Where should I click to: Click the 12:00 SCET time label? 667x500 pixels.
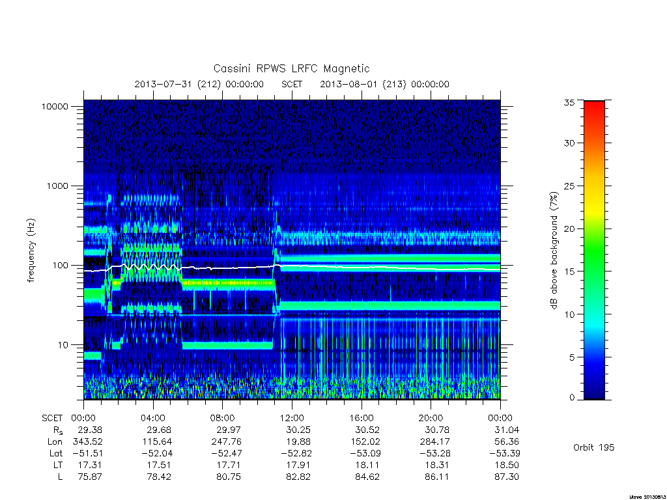pos(292,418)
